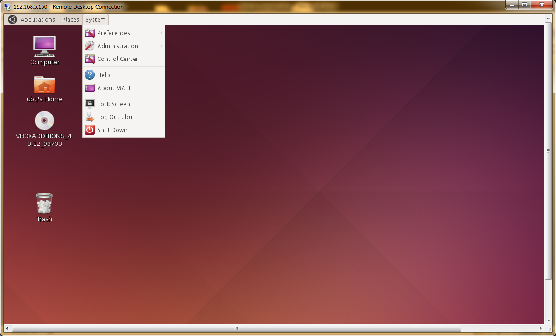
Task: Click the vertical scrollbar up arrow
Action: tap(548, 18)
